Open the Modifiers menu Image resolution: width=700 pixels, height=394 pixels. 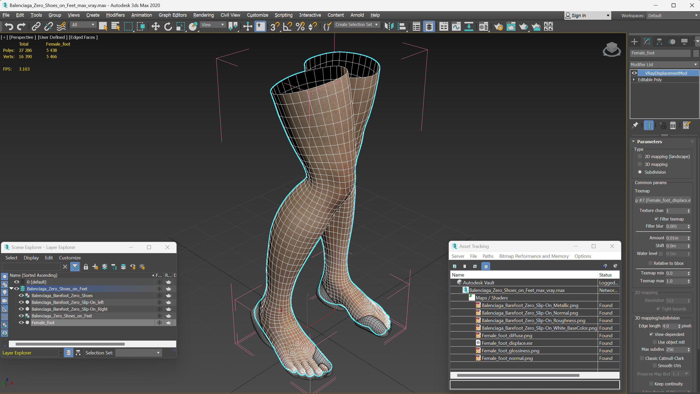coord(115,15)
